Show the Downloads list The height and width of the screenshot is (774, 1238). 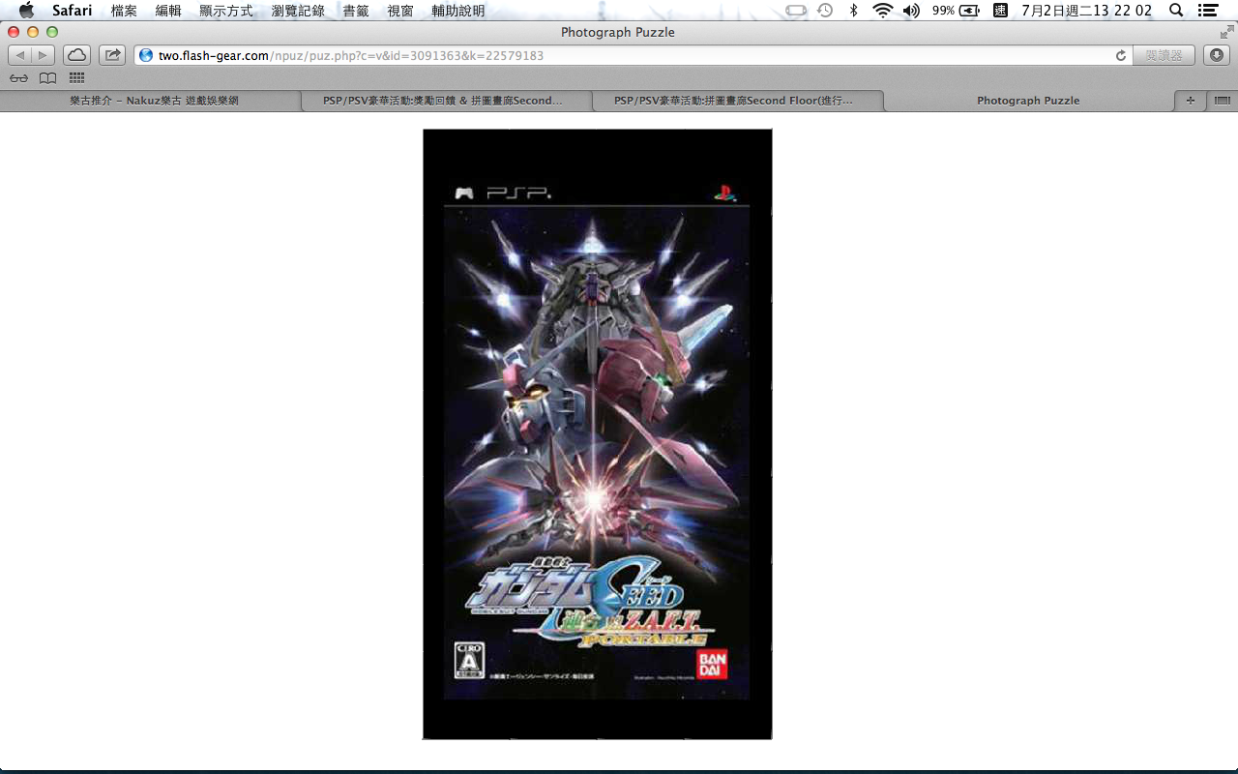(x=1217, y=55)
